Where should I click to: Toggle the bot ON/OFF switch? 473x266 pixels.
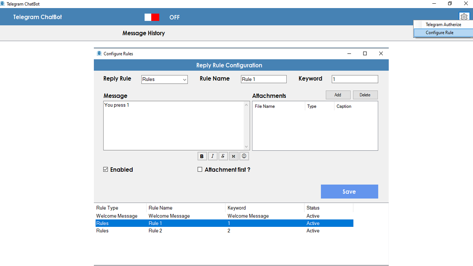[152, 17]
